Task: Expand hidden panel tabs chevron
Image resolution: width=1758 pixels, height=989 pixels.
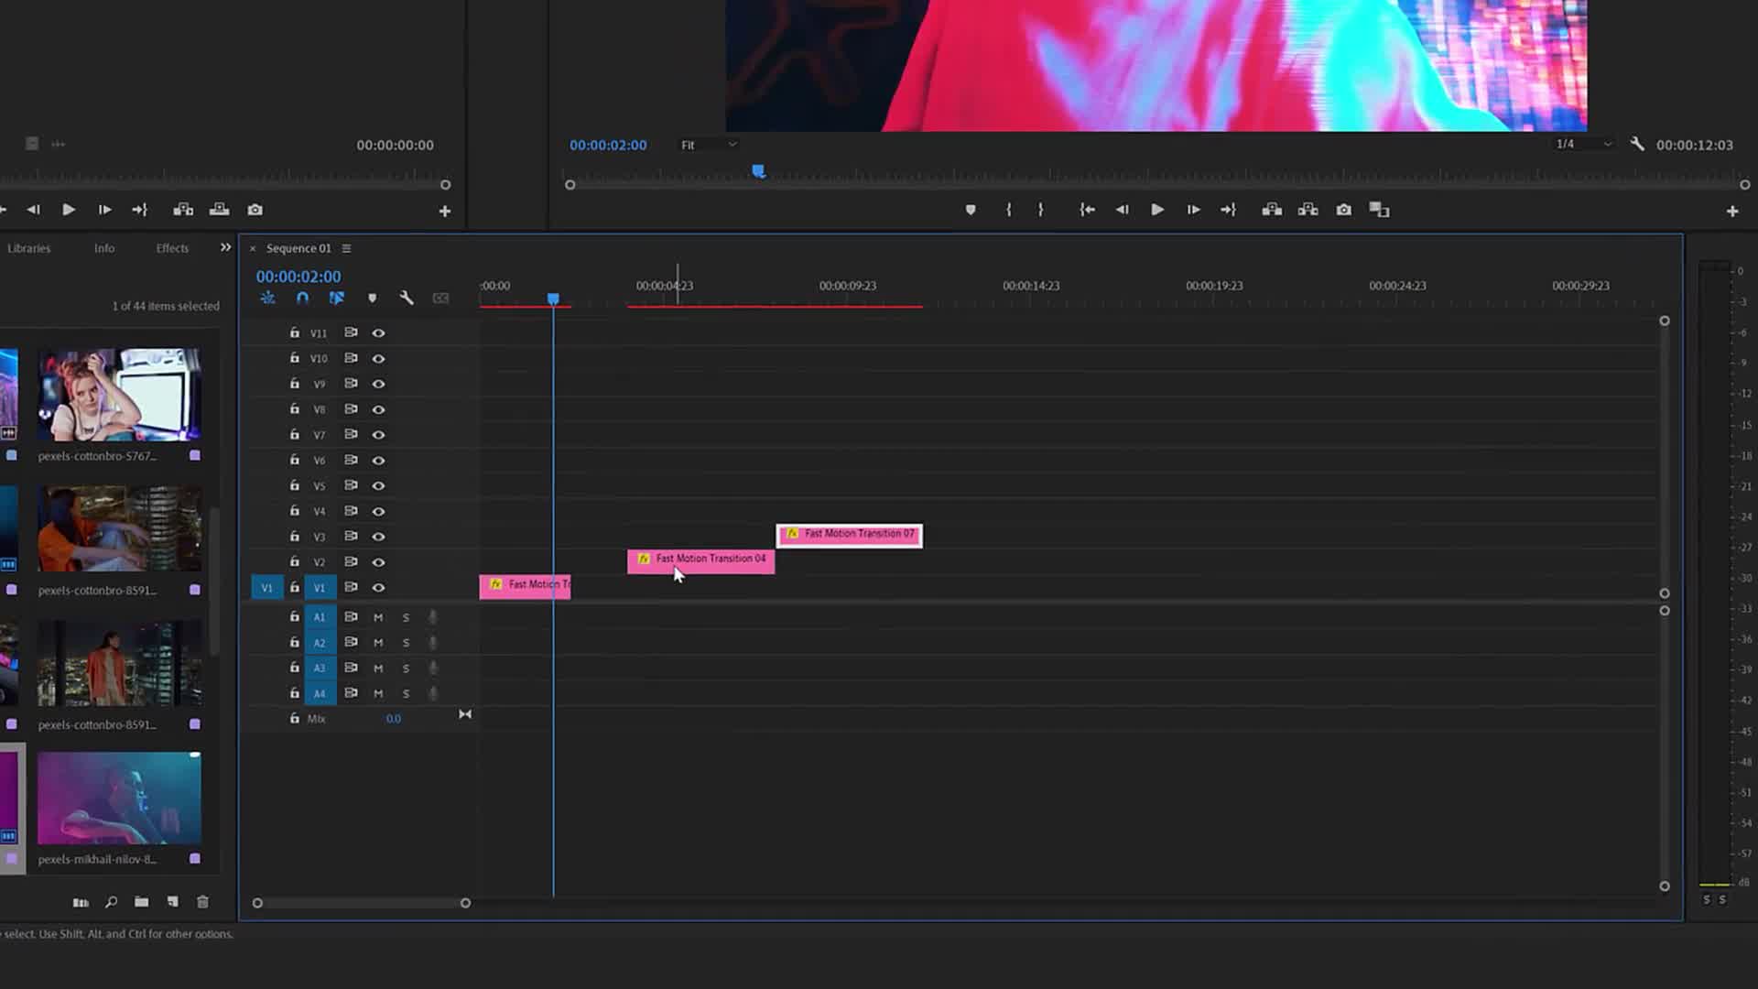Action: (x=225, y=247)
